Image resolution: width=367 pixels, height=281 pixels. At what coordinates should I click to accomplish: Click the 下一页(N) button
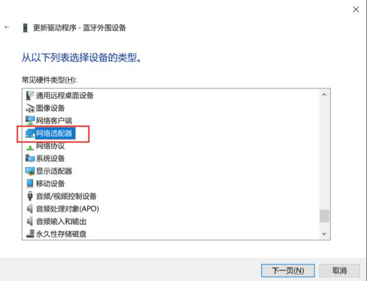(288, 271)
